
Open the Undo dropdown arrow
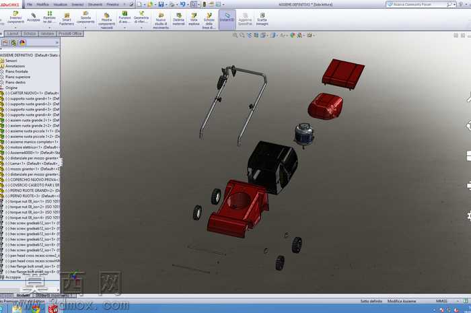(188, 5)
